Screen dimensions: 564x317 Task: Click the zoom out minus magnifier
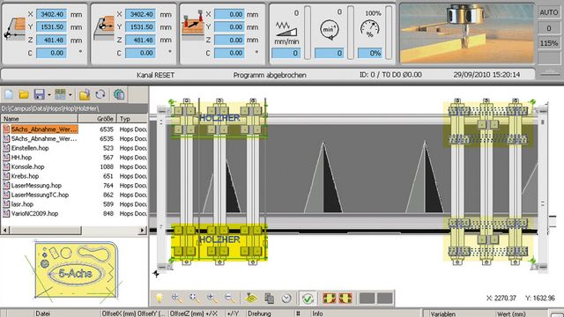tap(229, 298)
